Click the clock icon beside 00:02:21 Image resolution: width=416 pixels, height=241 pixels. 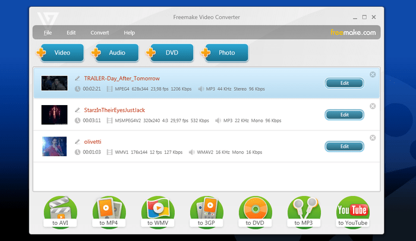77,89
